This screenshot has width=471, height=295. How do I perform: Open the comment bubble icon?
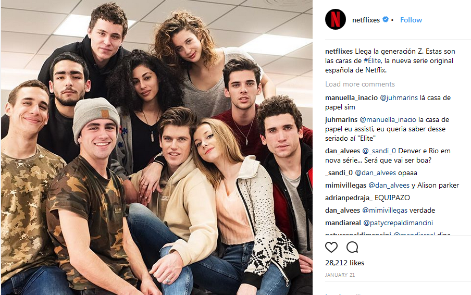[352, 247]
